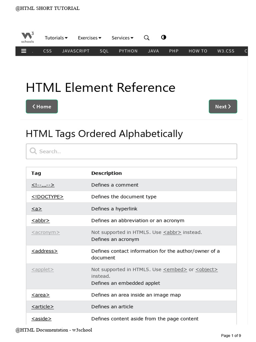The image size is (256, 342).
Task: Click the <address> tag link
Action: pyautogui.click(x=44, y=251)
